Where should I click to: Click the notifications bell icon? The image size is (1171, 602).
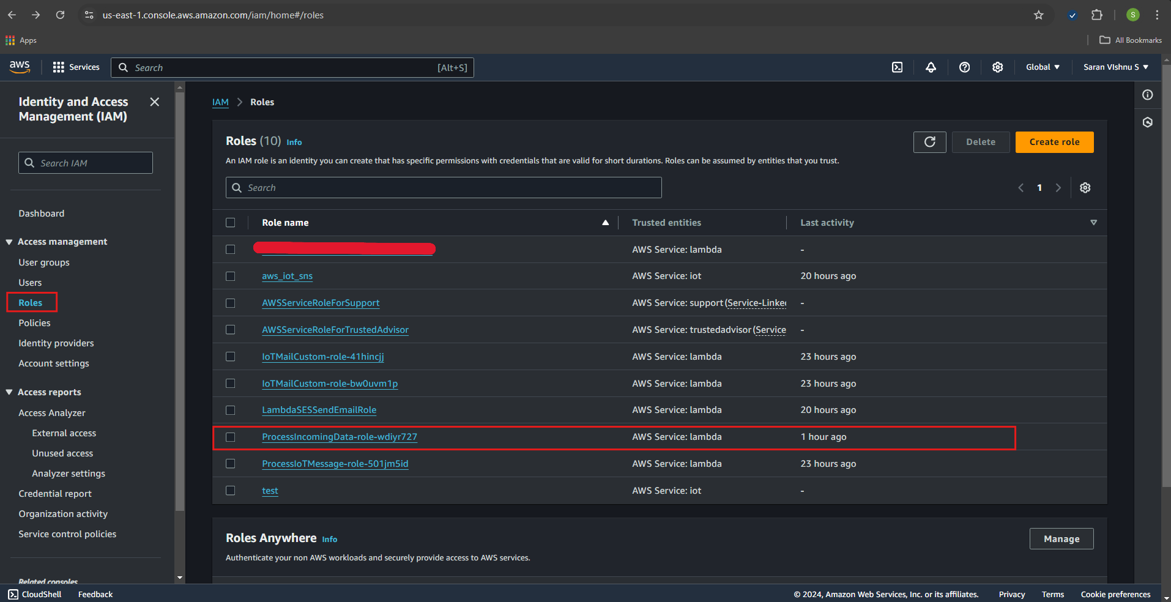click(x=931, y=67)
